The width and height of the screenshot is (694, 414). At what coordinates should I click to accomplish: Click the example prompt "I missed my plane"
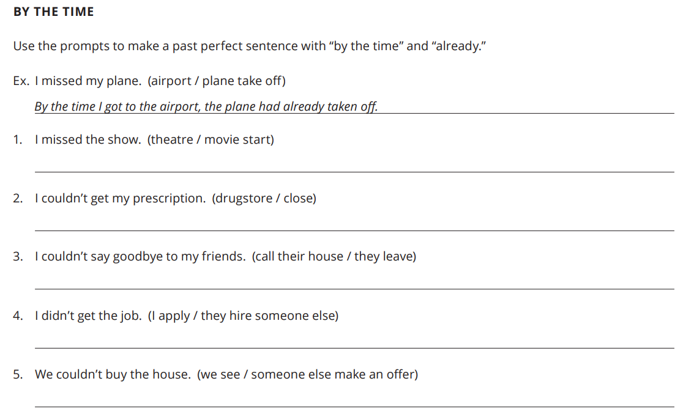click(88, 81)
